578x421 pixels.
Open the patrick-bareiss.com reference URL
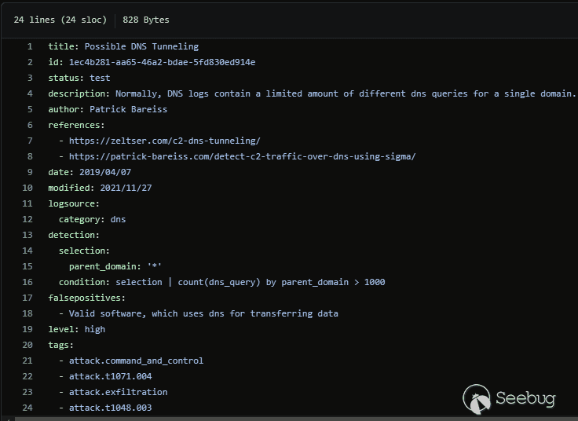(242, 156)
